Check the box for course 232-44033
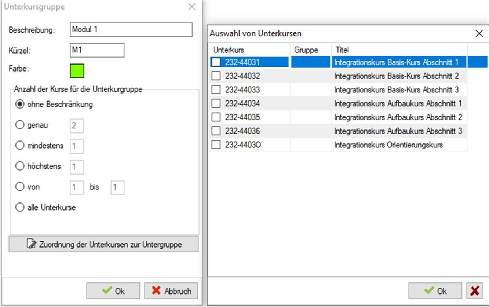Screen dimensions: 489x307 pos(216,90)
